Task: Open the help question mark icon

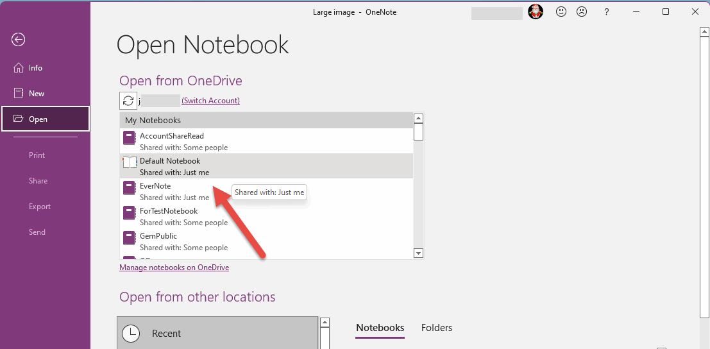Action: tap(606, 12)
